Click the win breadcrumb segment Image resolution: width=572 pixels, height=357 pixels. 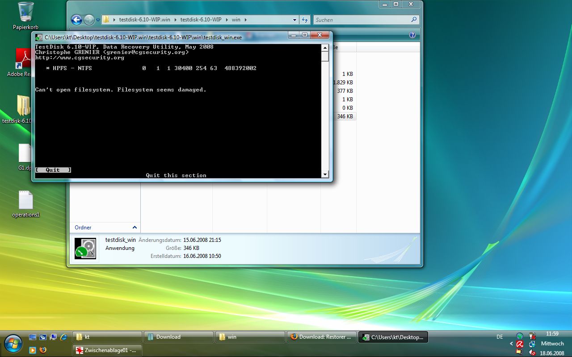tap(236, 20)
